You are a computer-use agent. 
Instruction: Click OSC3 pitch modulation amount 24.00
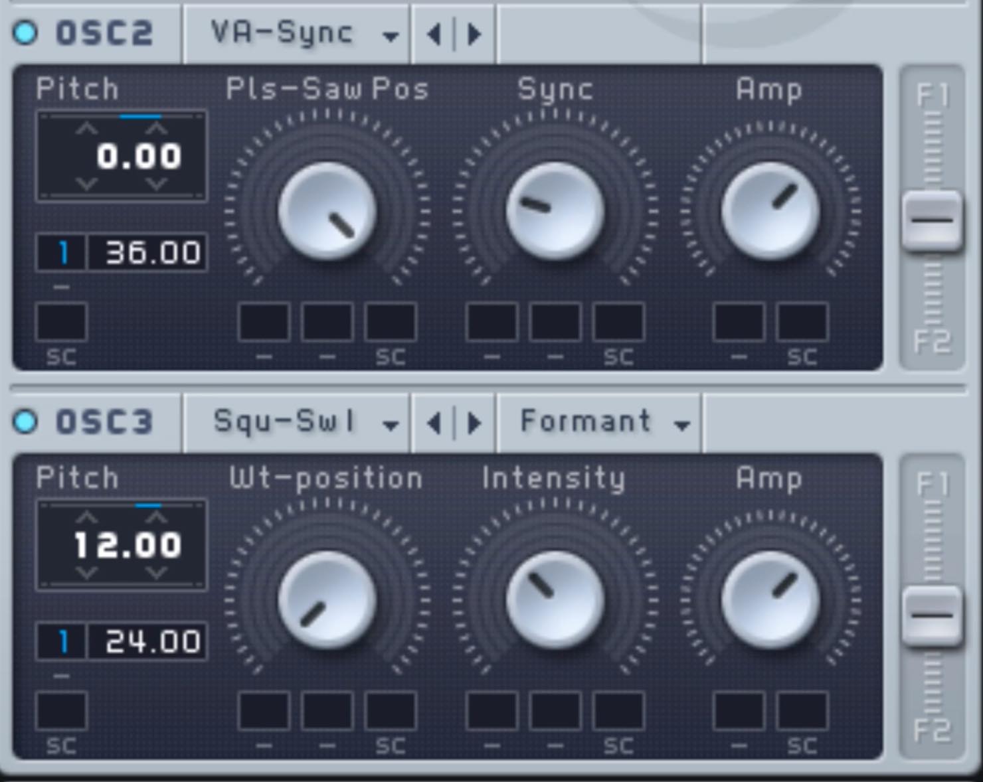147,642
